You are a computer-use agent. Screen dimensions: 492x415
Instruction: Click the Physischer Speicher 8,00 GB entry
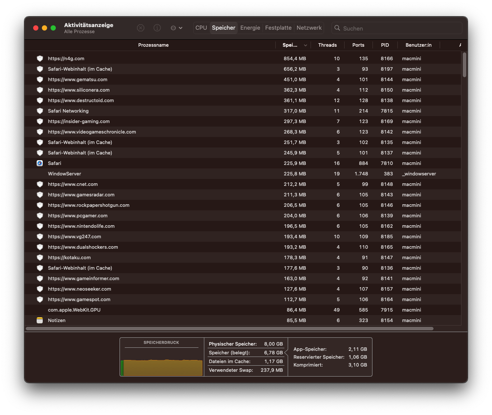pos(246,344)
